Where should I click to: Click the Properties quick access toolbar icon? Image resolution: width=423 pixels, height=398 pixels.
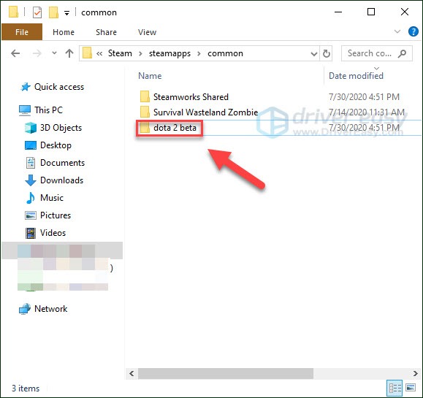coord(37,12)
